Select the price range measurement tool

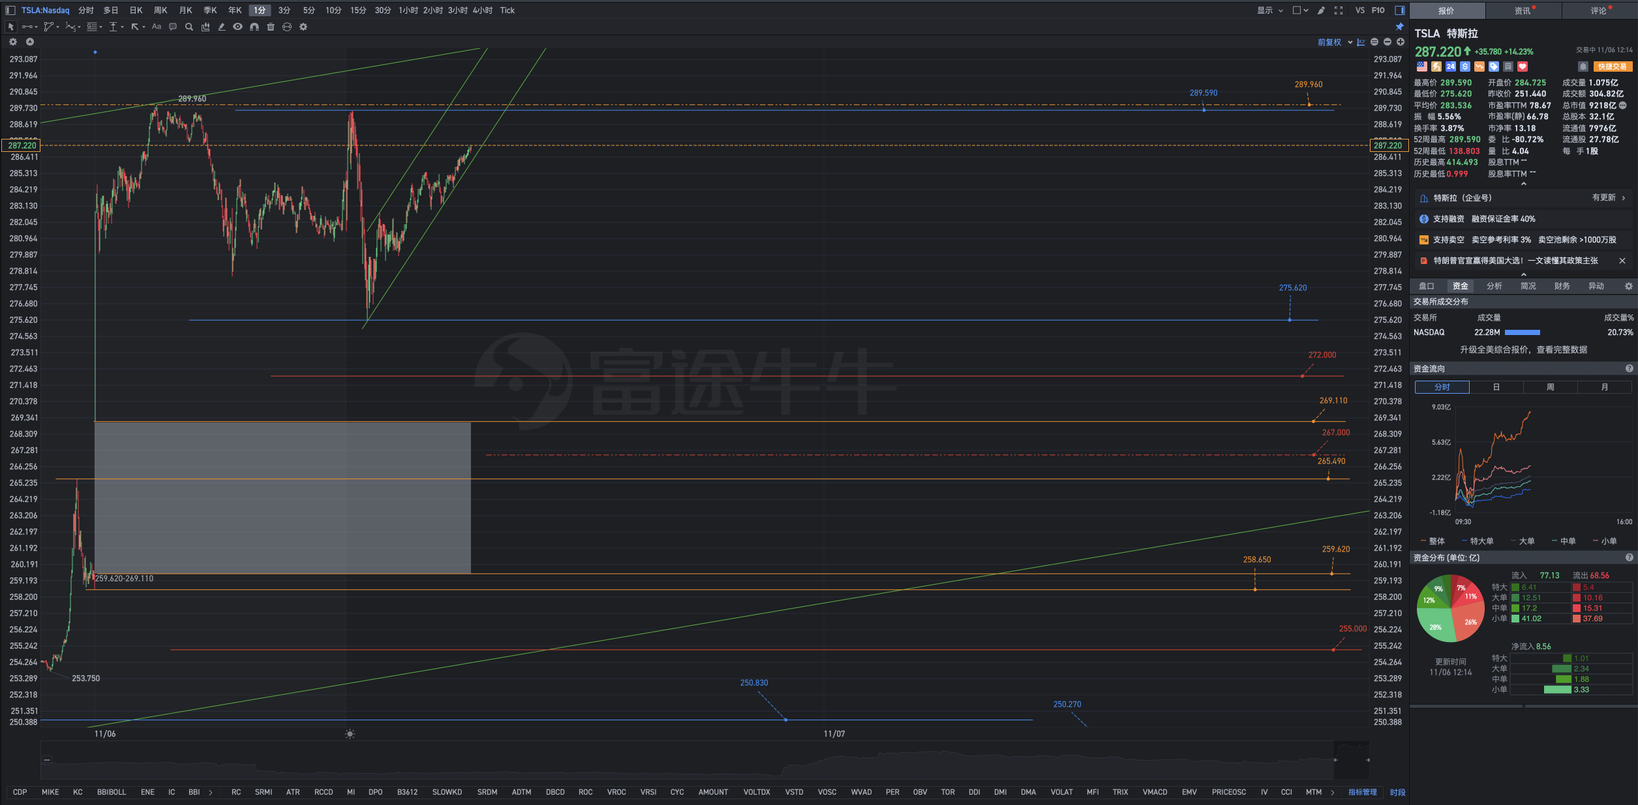(x=114, y=27)
